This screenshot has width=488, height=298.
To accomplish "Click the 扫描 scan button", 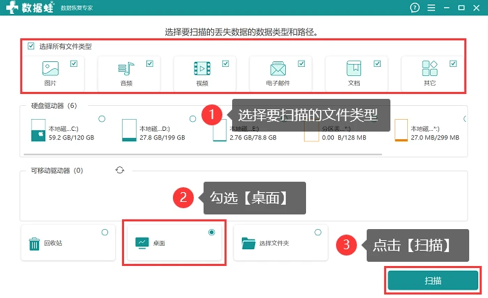I will [433, 281].
